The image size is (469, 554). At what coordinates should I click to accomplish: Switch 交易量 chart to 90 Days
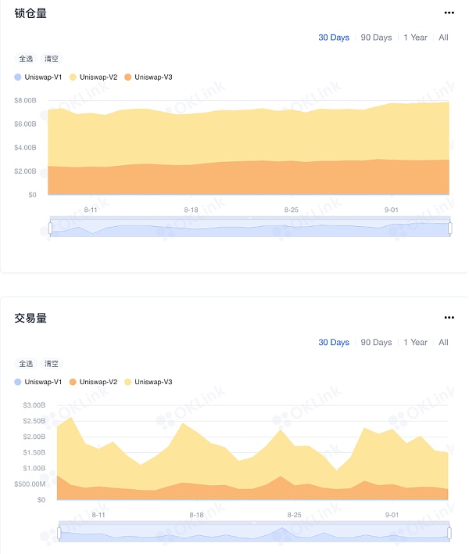pos(376,343)
